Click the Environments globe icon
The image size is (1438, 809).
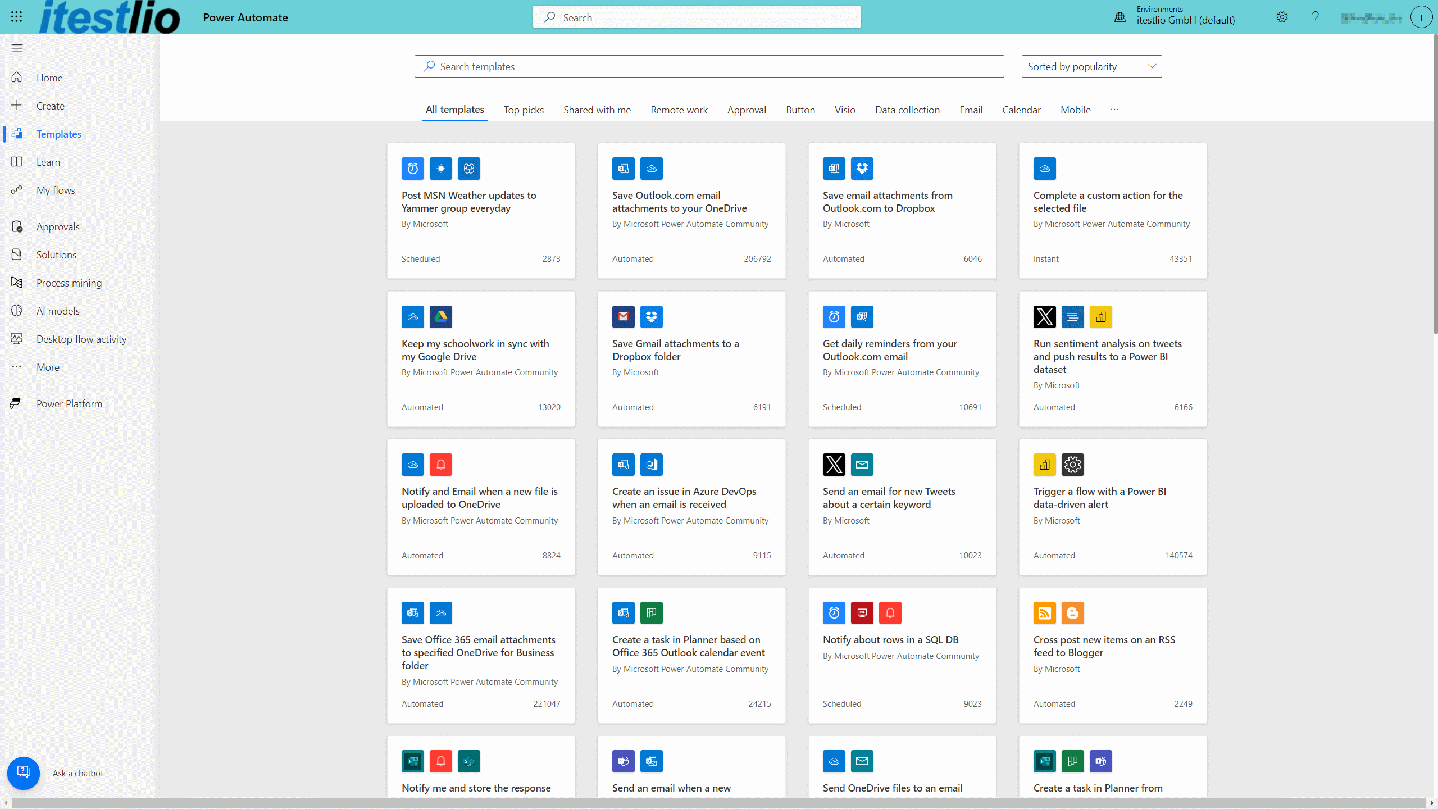tap(1120, 17)
